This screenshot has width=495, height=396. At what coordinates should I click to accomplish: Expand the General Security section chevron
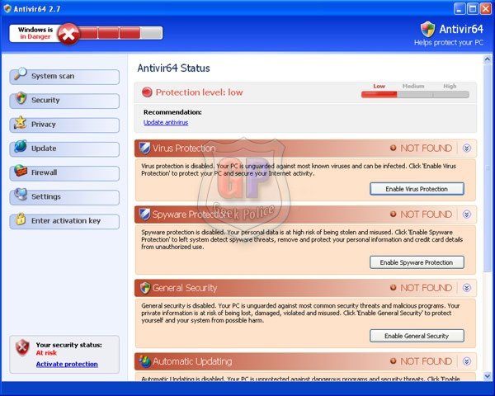[467, 288]
